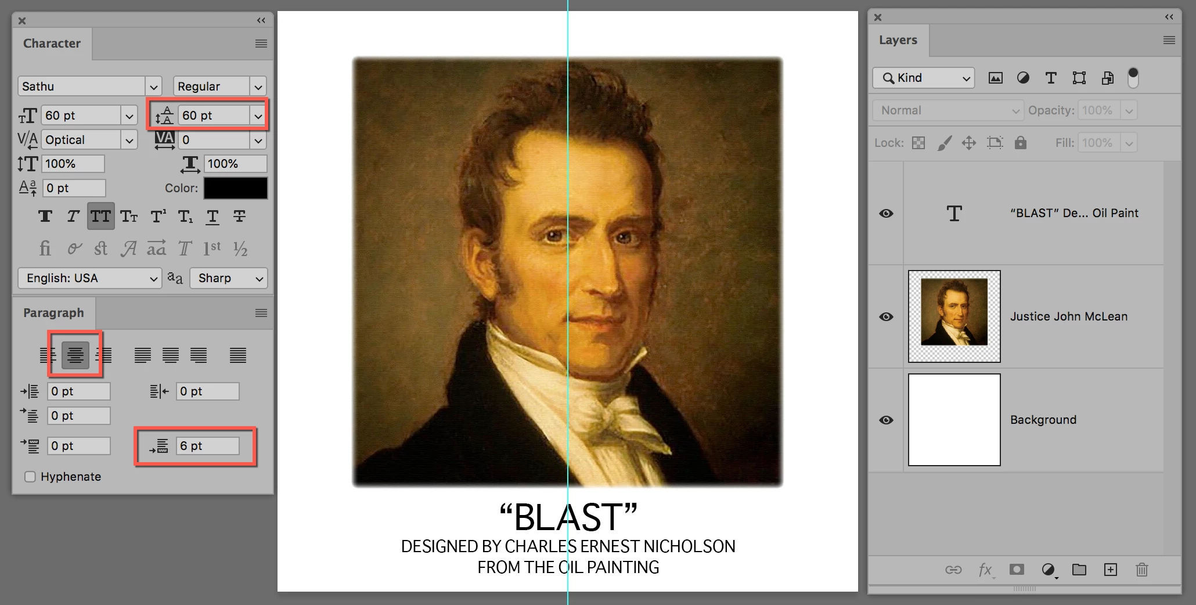Open the English: USA language dropdown
Screen dimensions: 1196x605
pos(89,278)
